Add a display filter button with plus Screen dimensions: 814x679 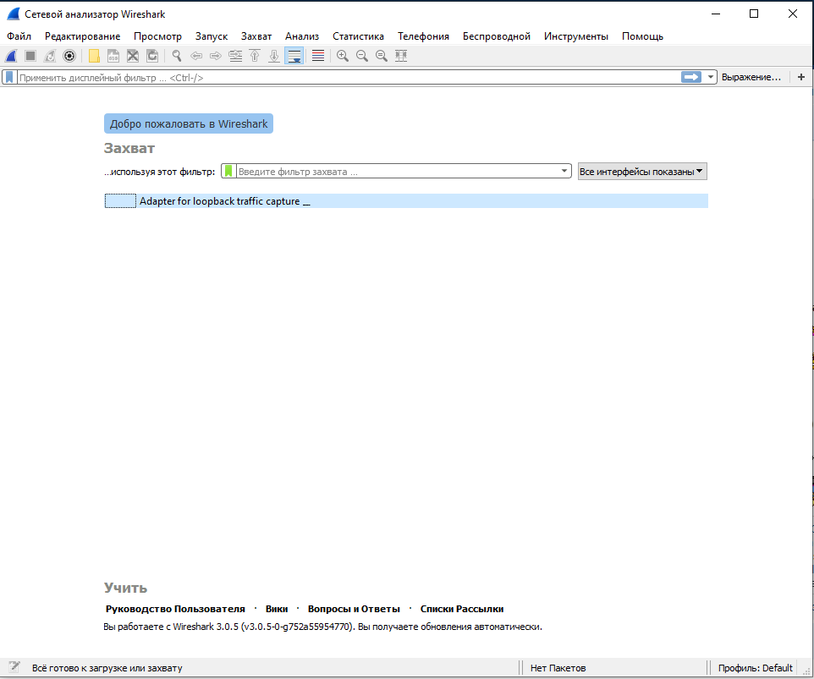pyautogui.click(x=801, y=77)
